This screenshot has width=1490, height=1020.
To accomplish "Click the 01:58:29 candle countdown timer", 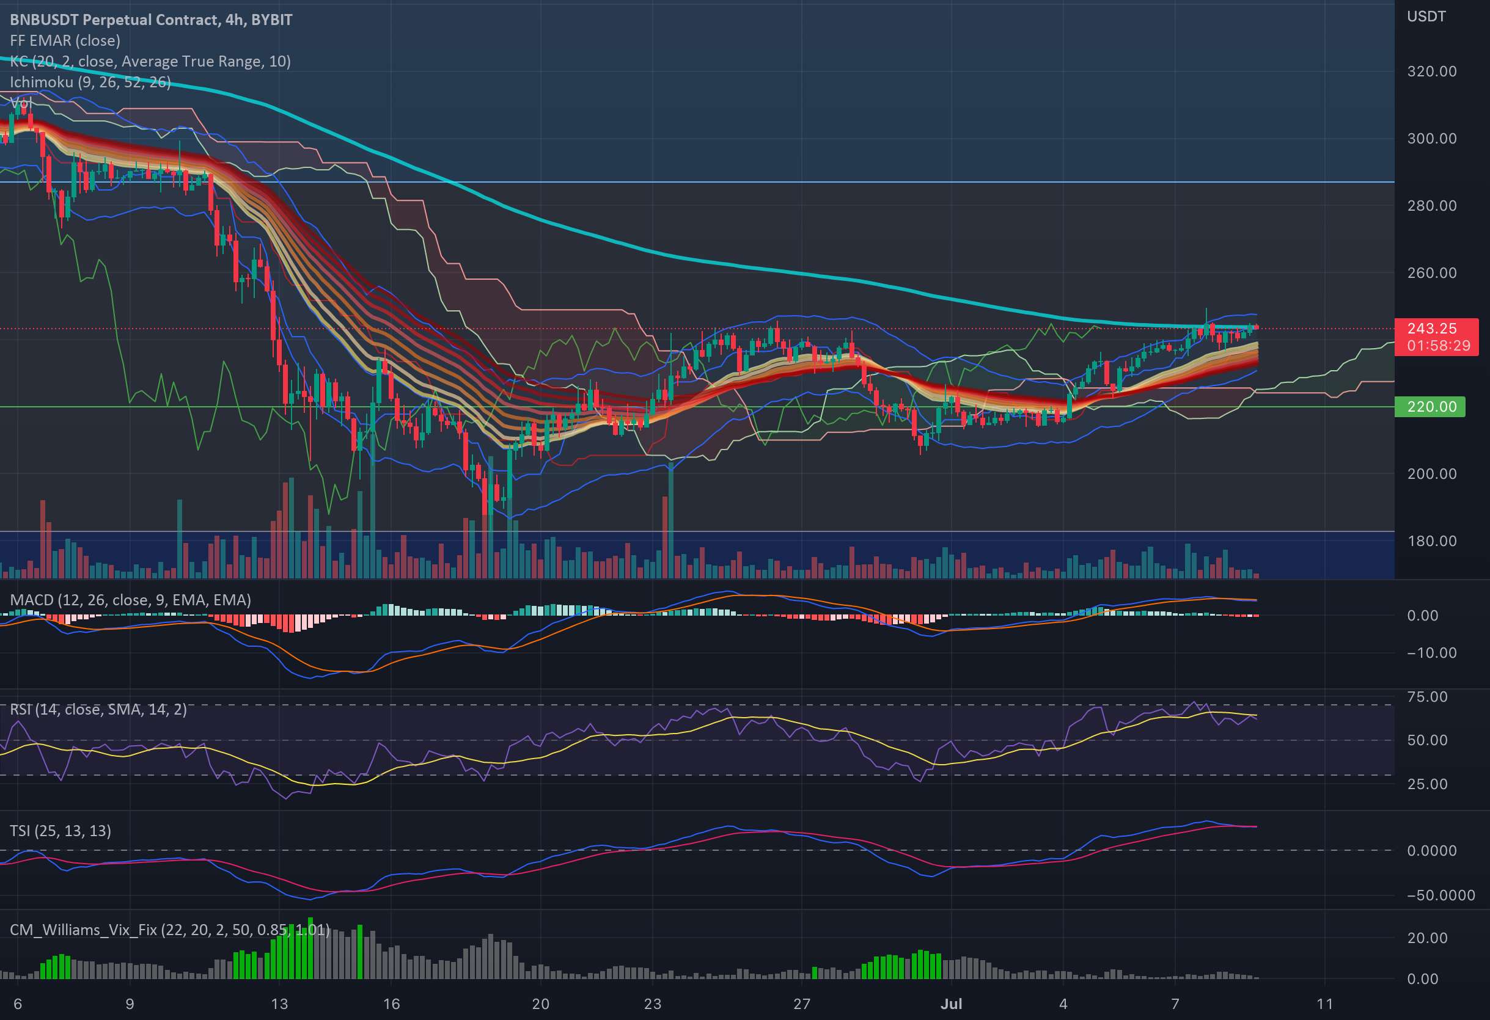I will point(1439,346).
